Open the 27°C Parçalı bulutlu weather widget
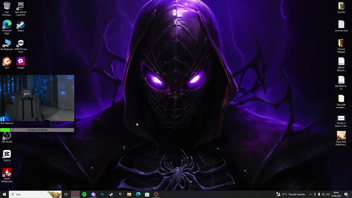This screenshot has width=352, height=198. tap(290, 194)
